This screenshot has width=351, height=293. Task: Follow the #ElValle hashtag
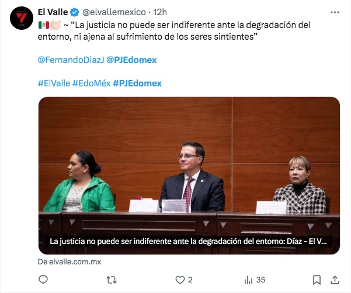click(x=54, y=83)
